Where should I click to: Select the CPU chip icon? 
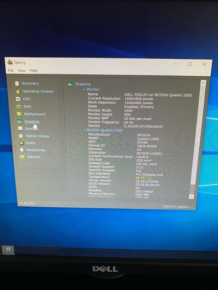click(x=18, y=99)
